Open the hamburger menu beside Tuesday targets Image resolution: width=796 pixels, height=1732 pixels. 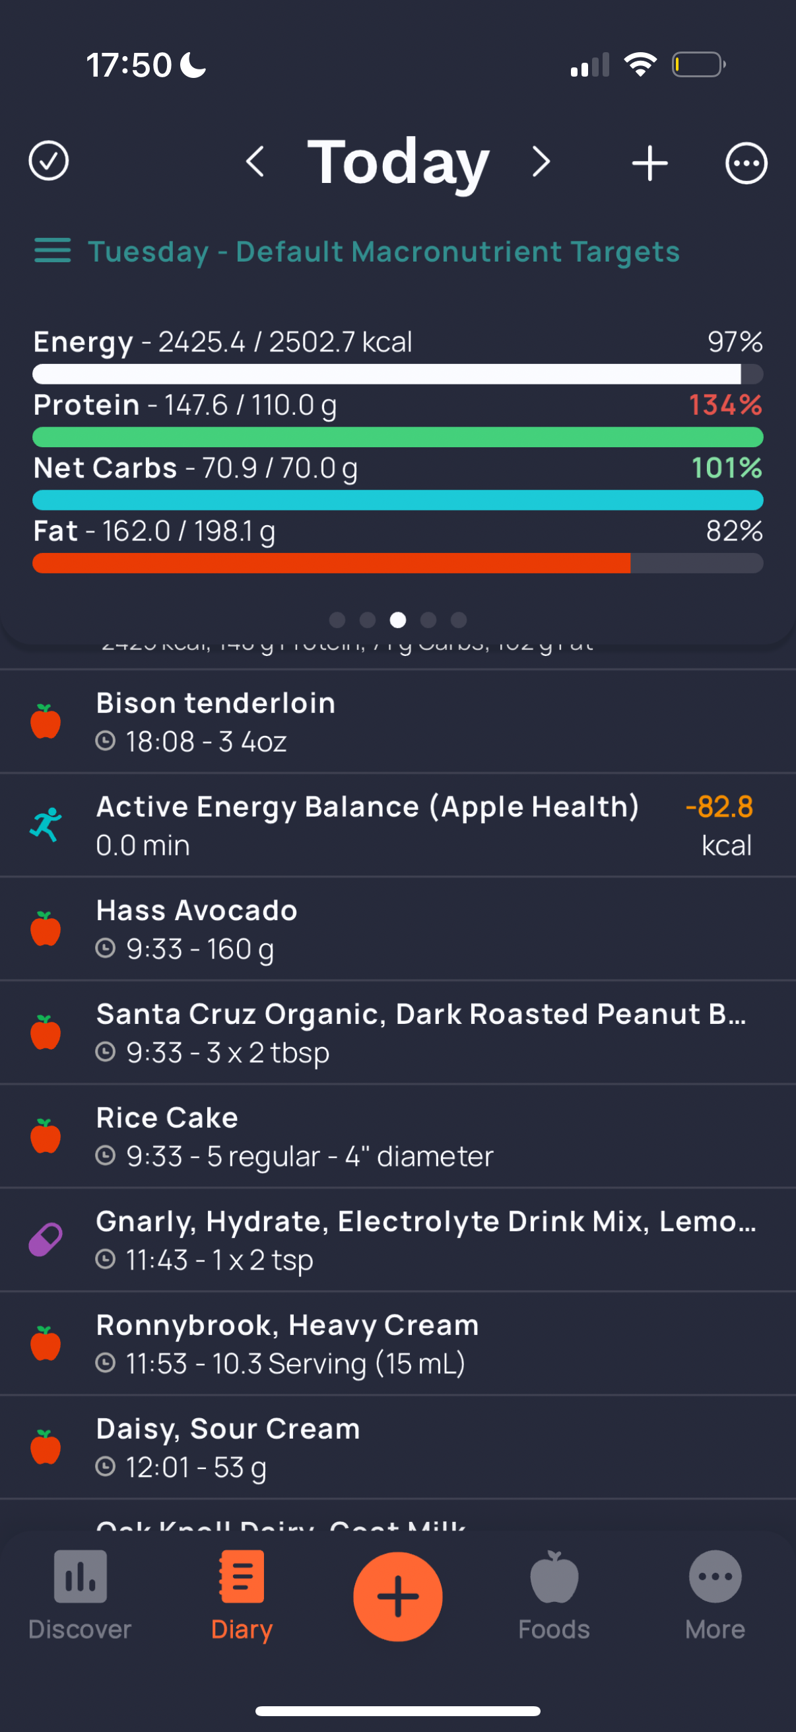[52, 251]
